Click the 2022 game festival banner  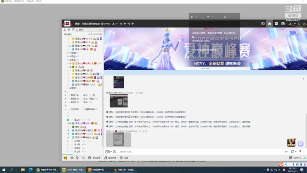pos(205,49)
